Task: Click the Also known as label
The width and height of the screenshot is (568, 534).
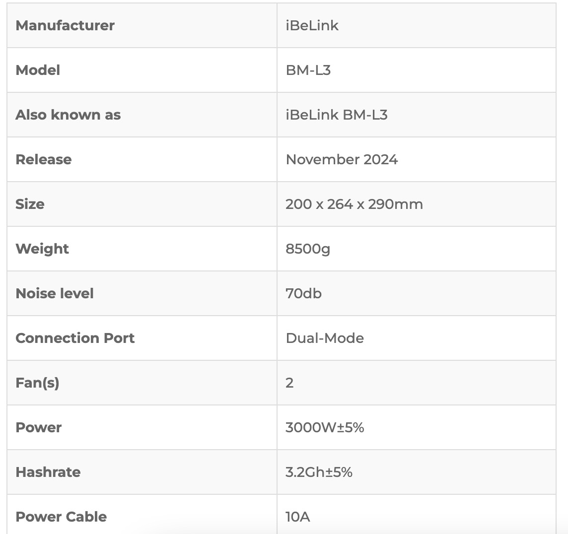Action: point(68,115)
